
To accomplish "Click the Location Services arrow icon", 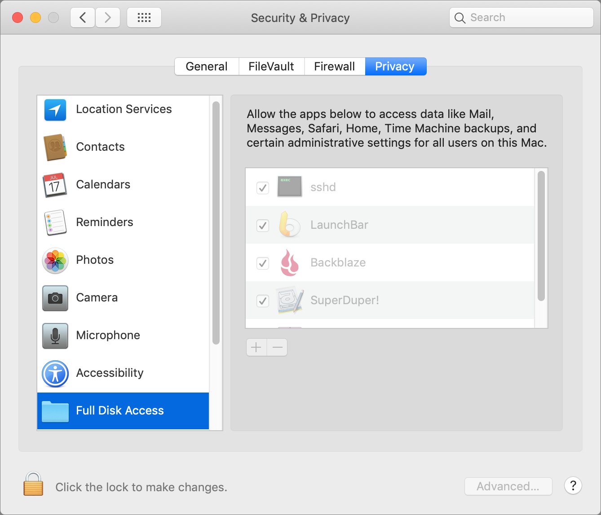I will [x=55, y=110].
